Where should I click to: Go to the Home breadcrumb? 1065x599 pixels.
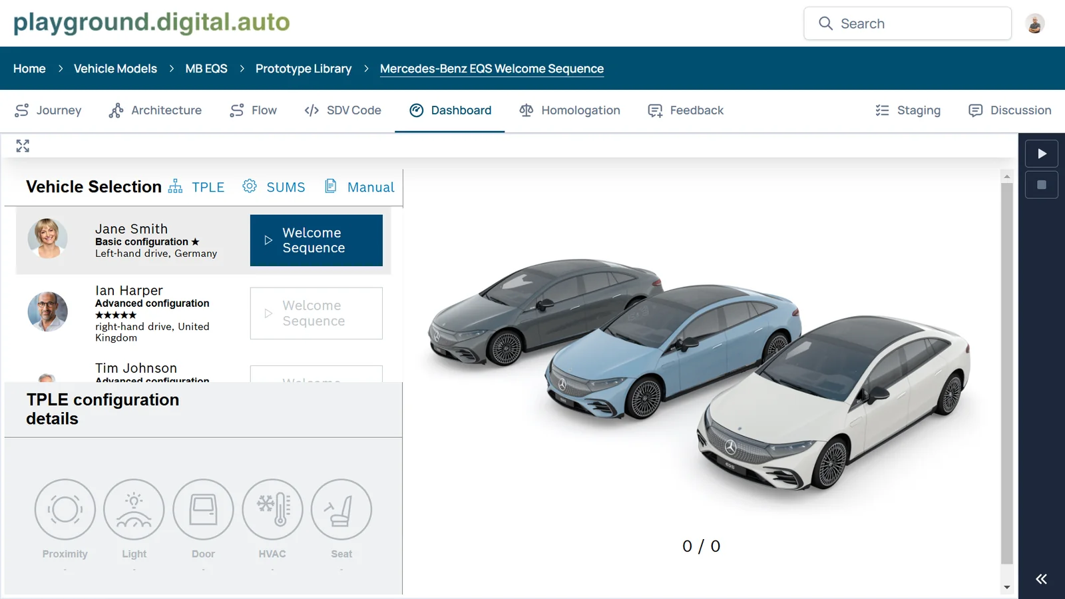coord(29,69)
